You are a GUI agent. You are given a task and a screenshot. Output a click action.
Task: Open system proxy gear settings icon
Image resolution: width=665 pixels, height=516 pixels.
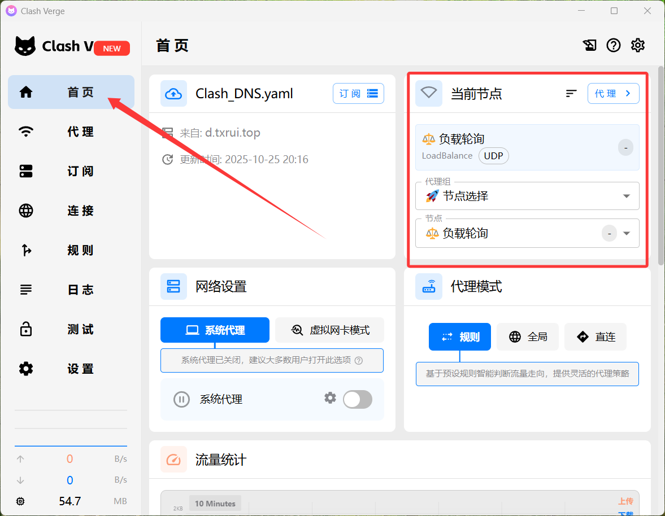click(330, 398)
